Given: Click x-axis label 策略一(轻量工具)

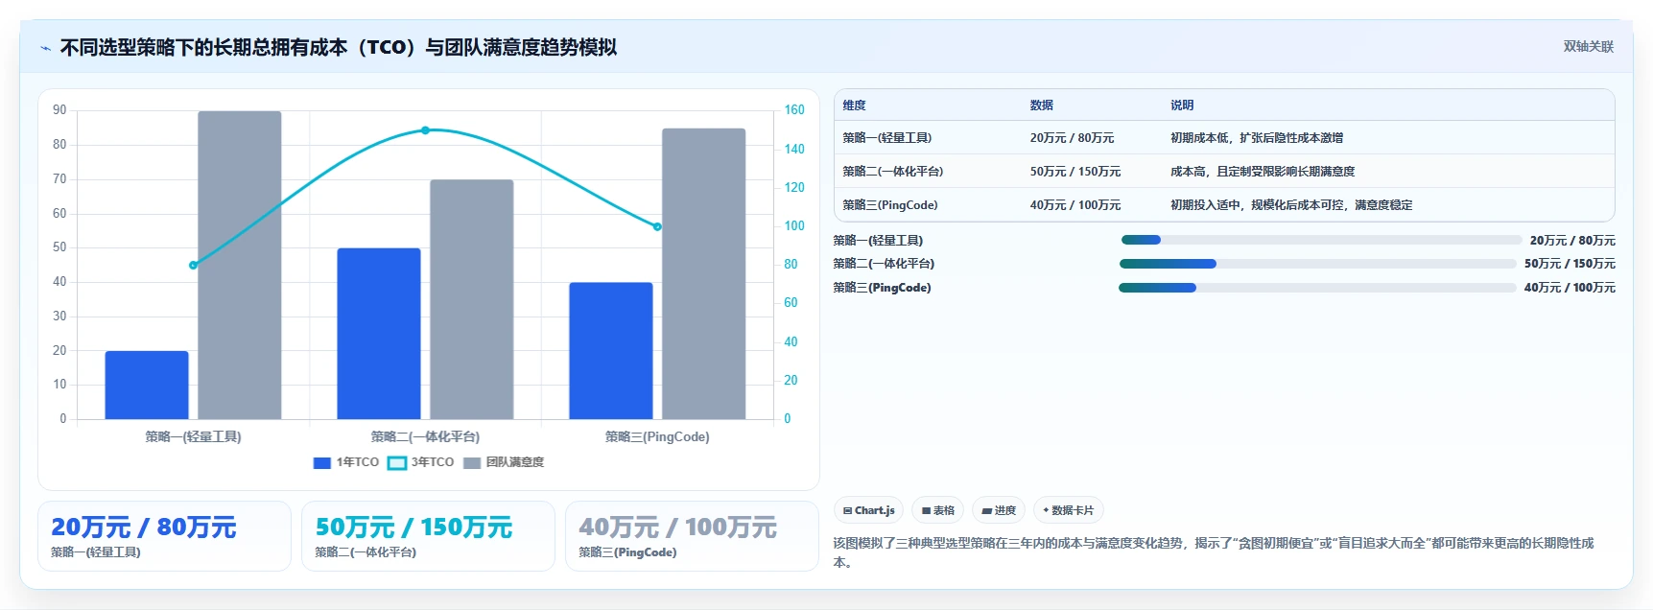Looking at the screenshot, I should click(x=193, y=436).
